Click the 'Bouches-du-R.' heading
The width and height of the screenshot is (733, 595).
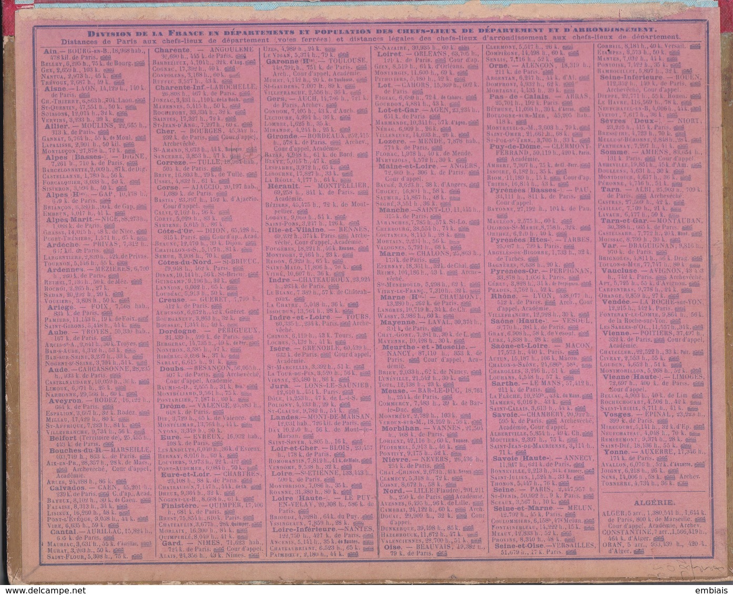coord(75,451)
